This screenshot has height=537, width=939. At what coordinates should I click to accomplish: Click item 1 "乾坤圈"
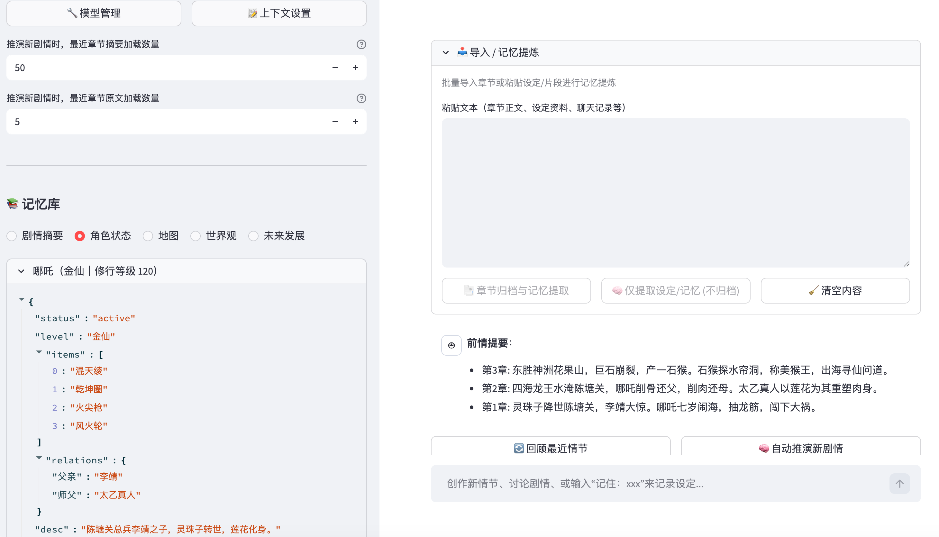click(x=89, y=389)
